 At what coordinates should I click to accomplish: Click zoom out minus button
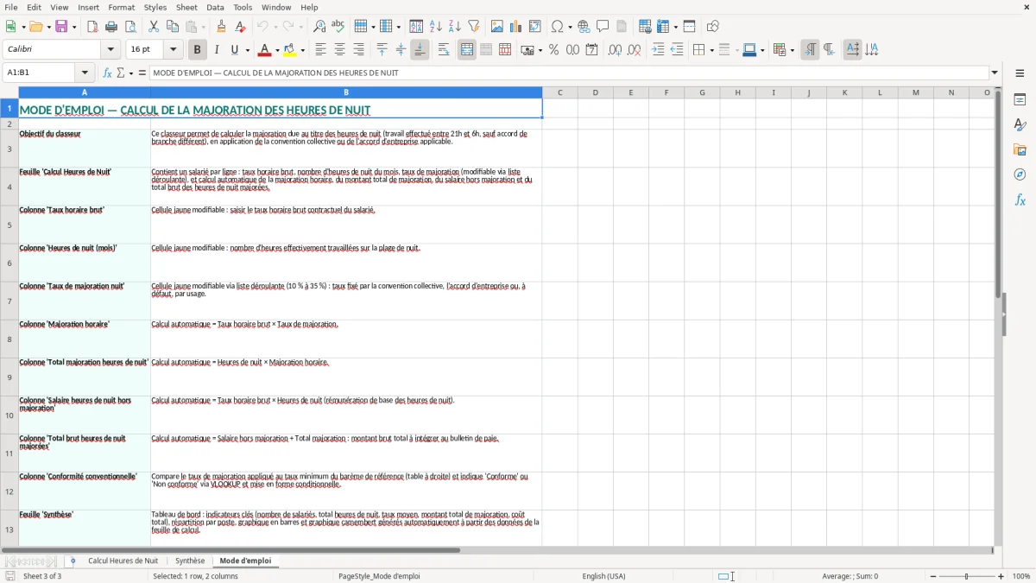coord(933,576)
